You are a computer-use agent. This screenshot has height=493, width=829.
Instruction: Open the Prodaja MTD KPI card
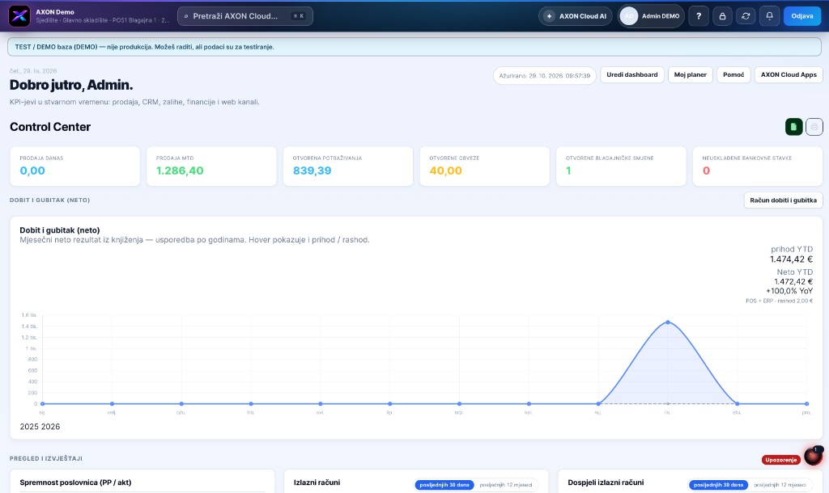pyautogui.click(x=211, y=166)
